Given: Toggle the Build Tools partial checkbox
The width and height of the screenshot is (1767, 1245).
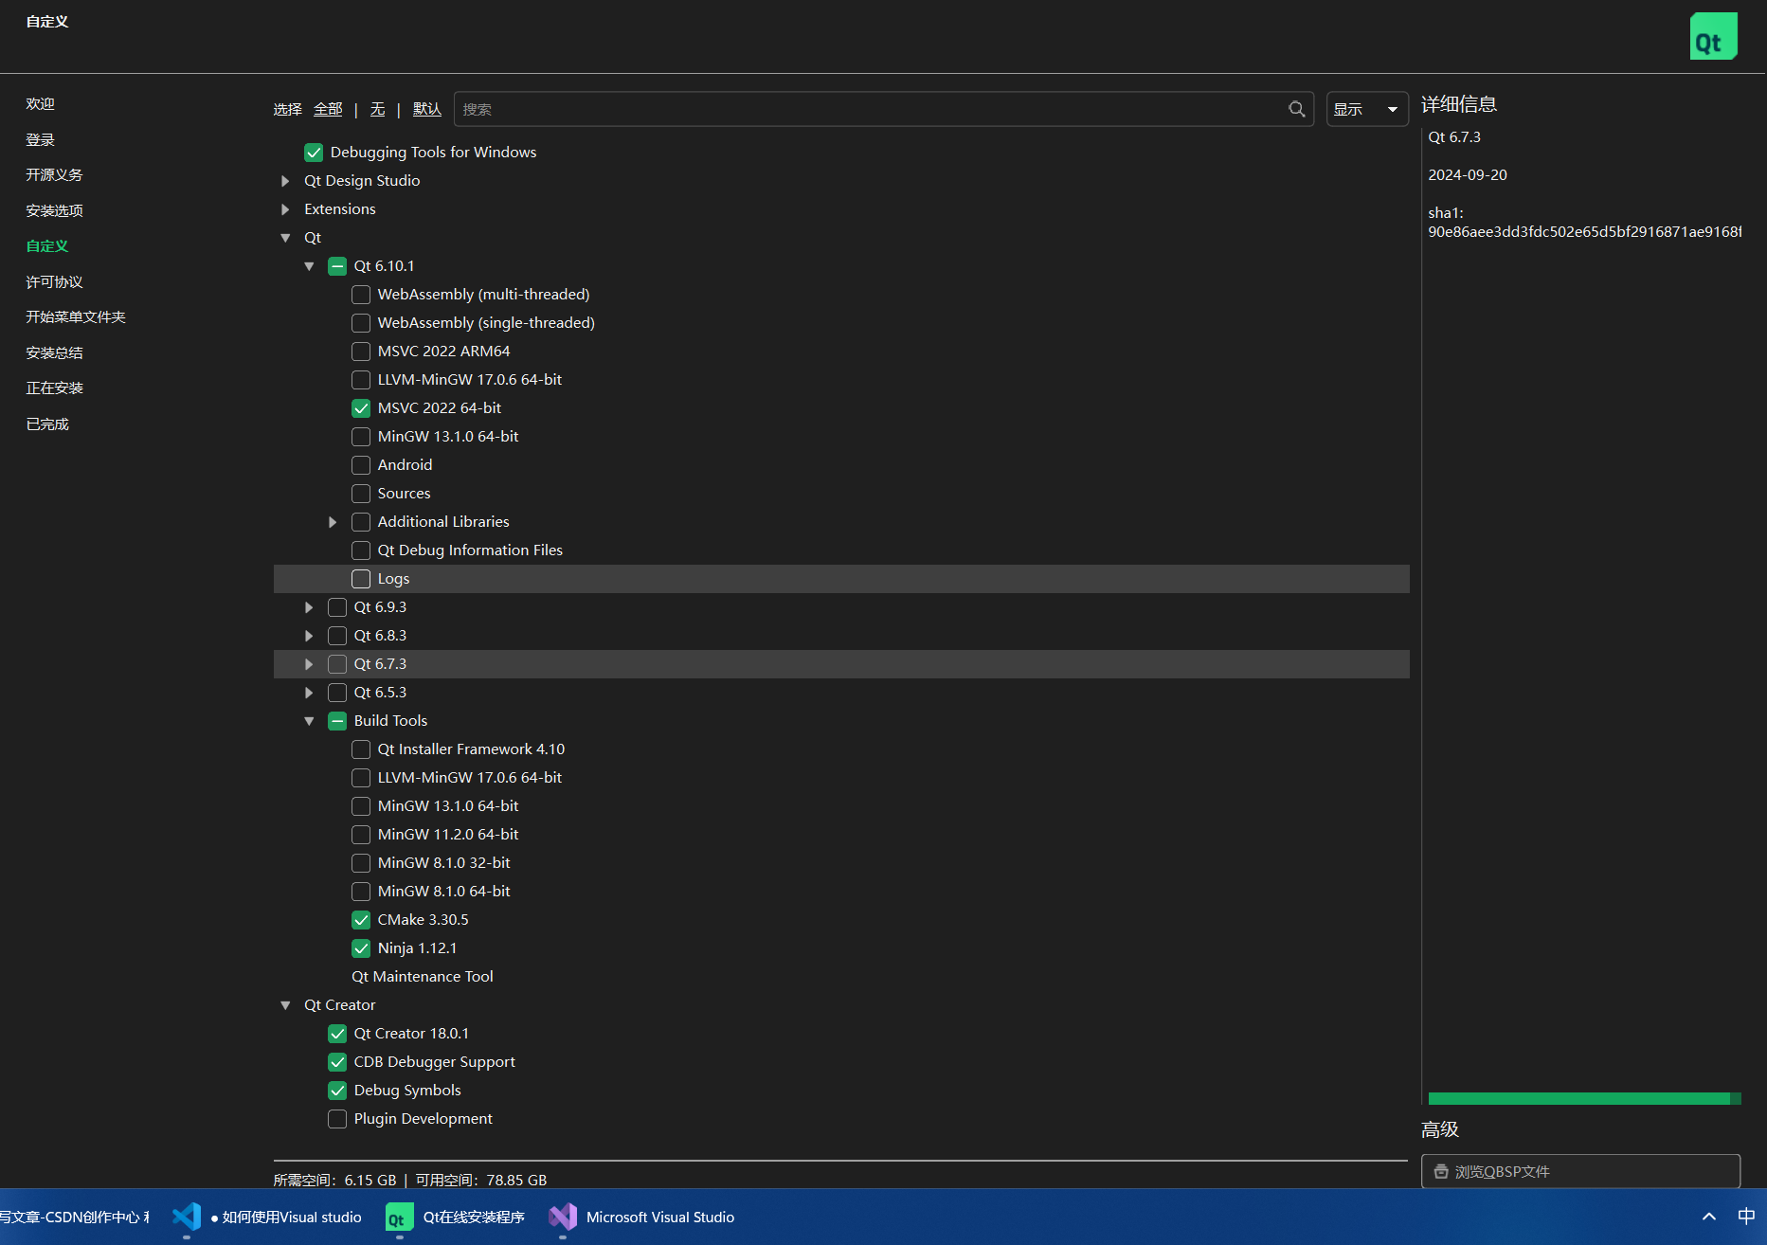Looking at the screenshot, I should tap(337, 721).
